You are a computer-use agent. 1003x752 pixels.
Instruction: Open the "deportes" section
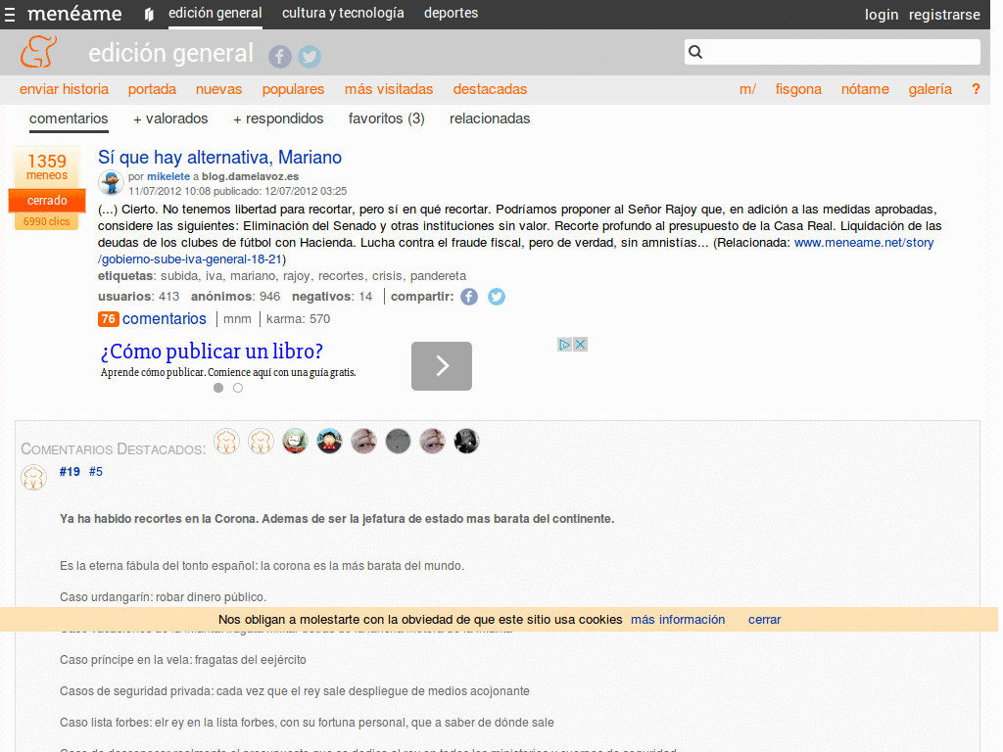point(451,14)
